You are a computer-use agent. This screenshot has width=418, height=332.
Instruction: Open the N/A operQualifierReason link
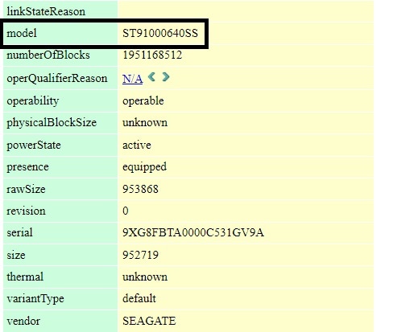(132, 79)
